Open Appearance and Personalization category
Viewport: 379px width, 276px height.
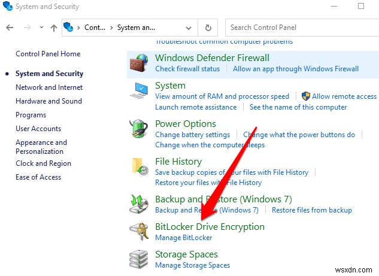tap(41, 147)
